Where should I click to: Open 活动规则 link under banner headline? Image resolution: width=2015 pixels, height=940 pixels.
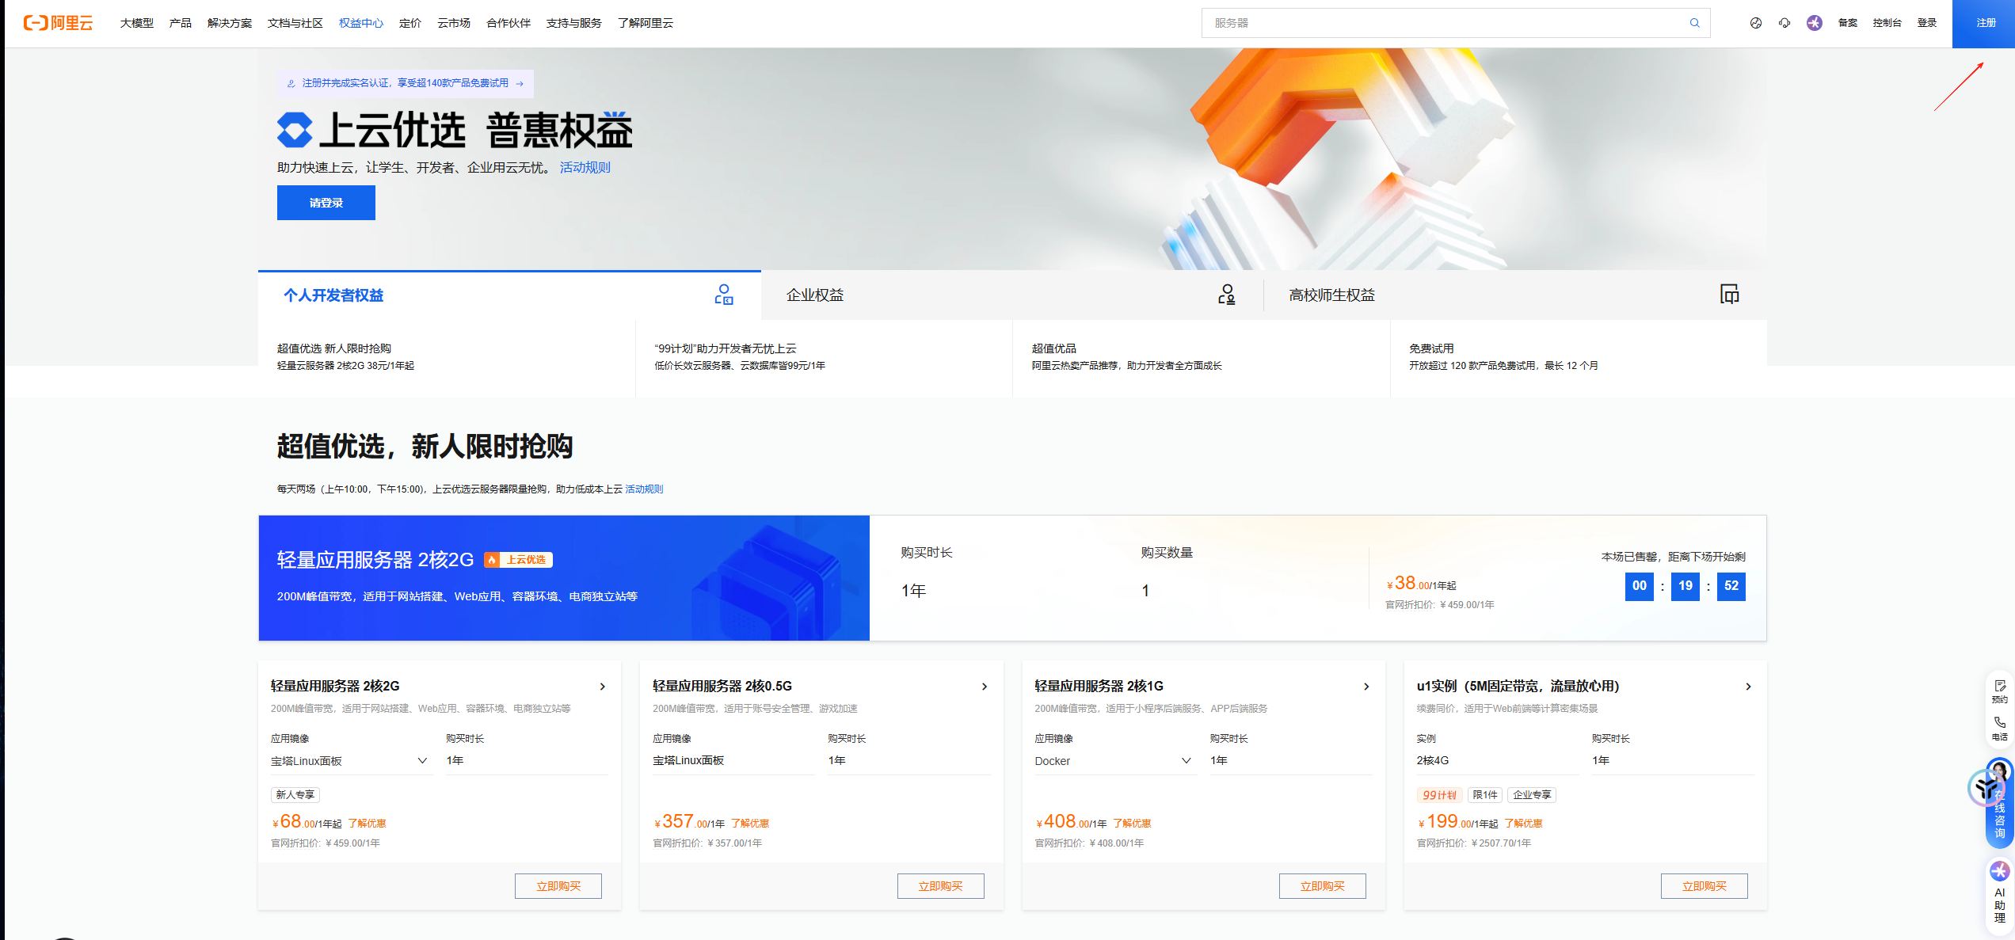coord(585,167)
